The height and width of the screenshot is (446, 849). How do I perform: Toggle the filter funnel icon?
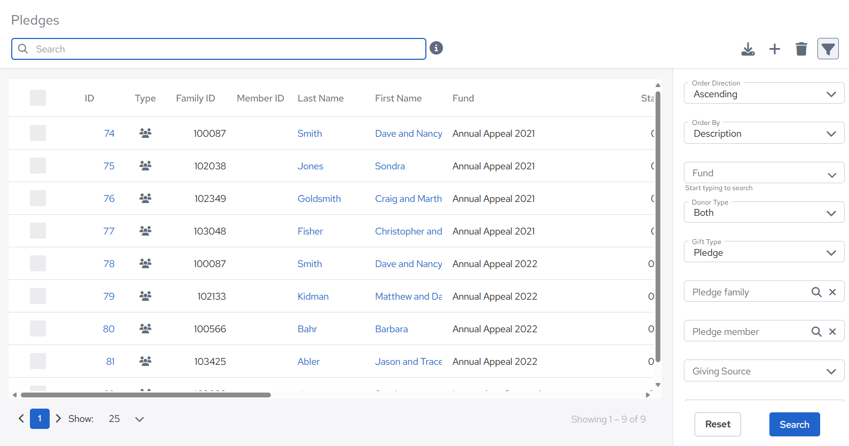point(828,49)
